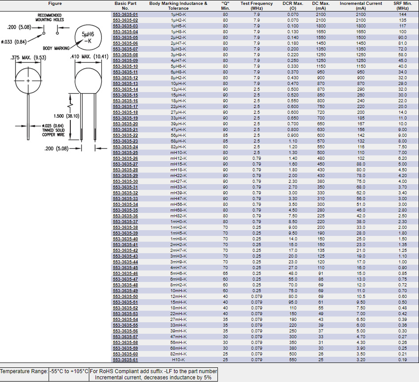Open the last part 553-3635-61
The image size is (419, 382).
click(x=125, y=360)
